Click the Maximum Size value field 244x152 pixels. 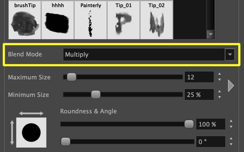199,77
